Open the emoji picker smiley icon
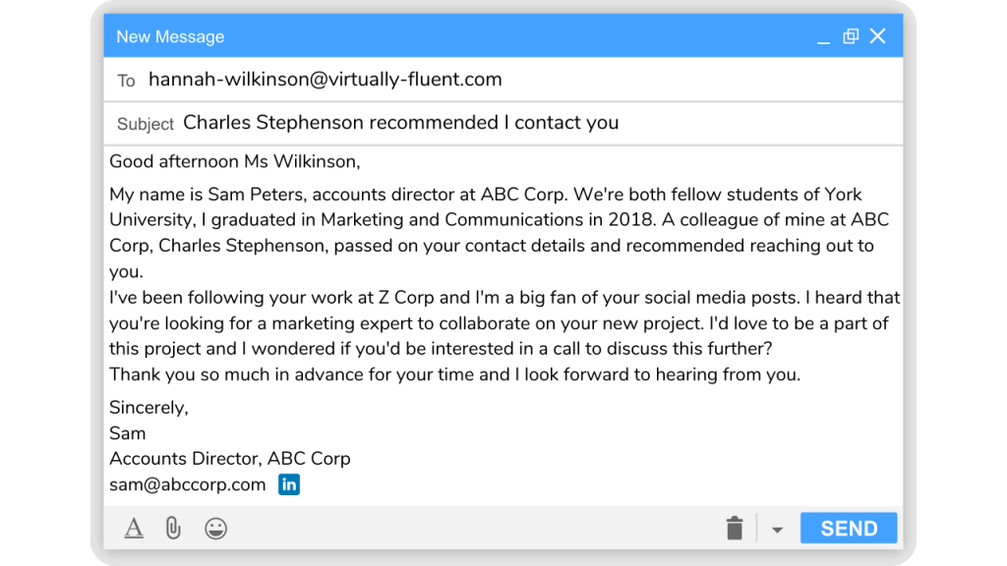Viewport: 1007px width, 566px height. 215,528
